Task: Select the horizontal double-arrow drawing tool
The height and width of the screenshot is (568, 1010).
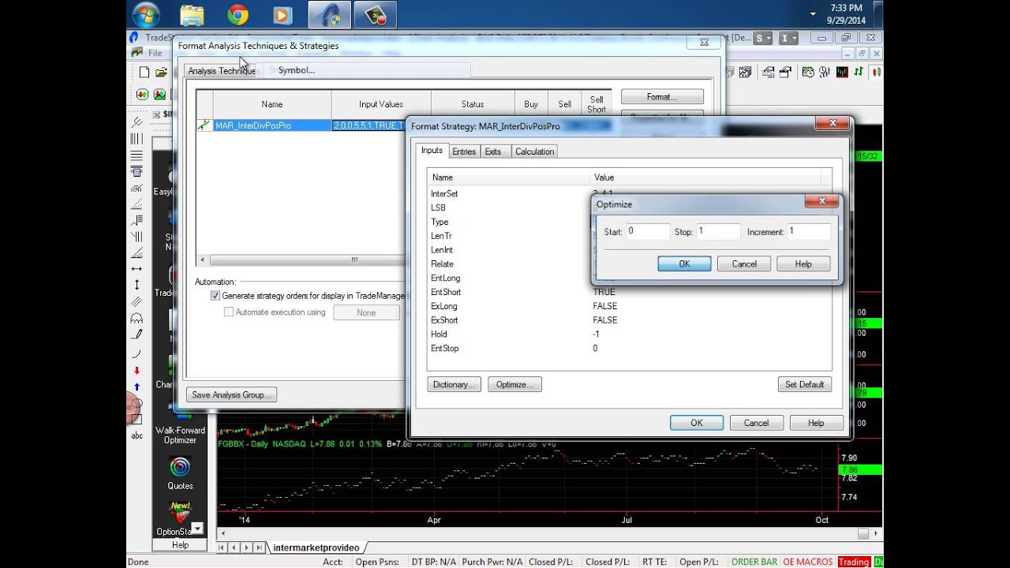Action: coord(137,268)
